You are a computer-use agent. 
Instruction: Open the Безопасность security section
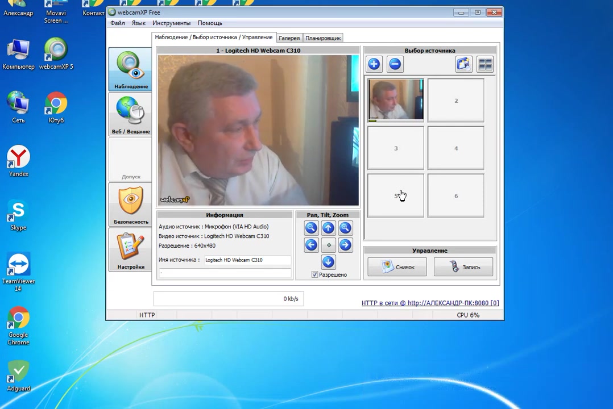(x=130, y=204)
